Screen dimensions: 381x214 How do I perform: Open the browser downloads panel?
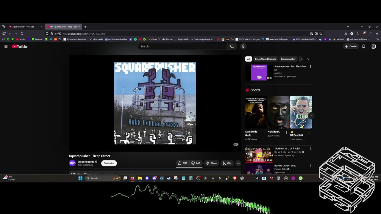point(346,34)
